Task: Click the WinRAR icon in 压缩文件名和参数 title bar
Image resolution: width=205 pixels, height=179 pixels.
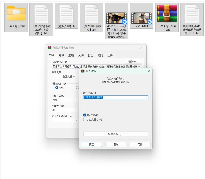Action: tap(49, 48)
